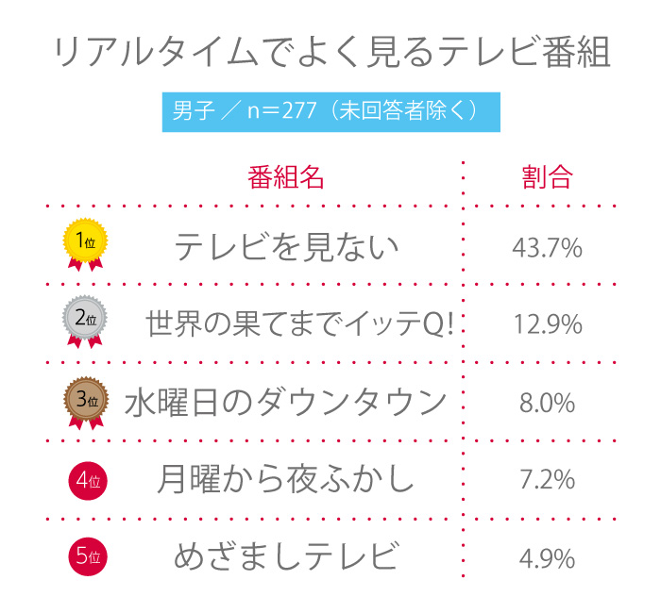The height and width of the screenshot is (613, 661).
Task: Click the 4.9% value
Action: 547,557
